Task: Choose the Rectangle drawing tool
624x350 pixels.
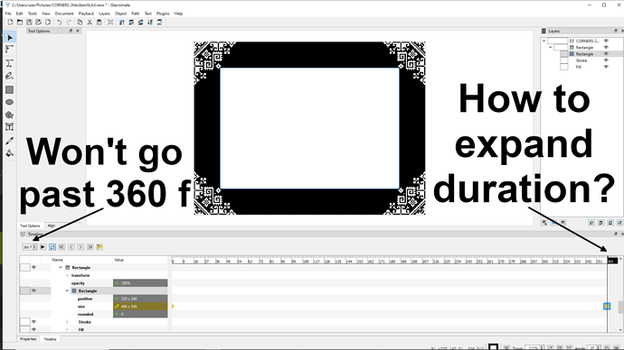Action: tap(10, 89)
